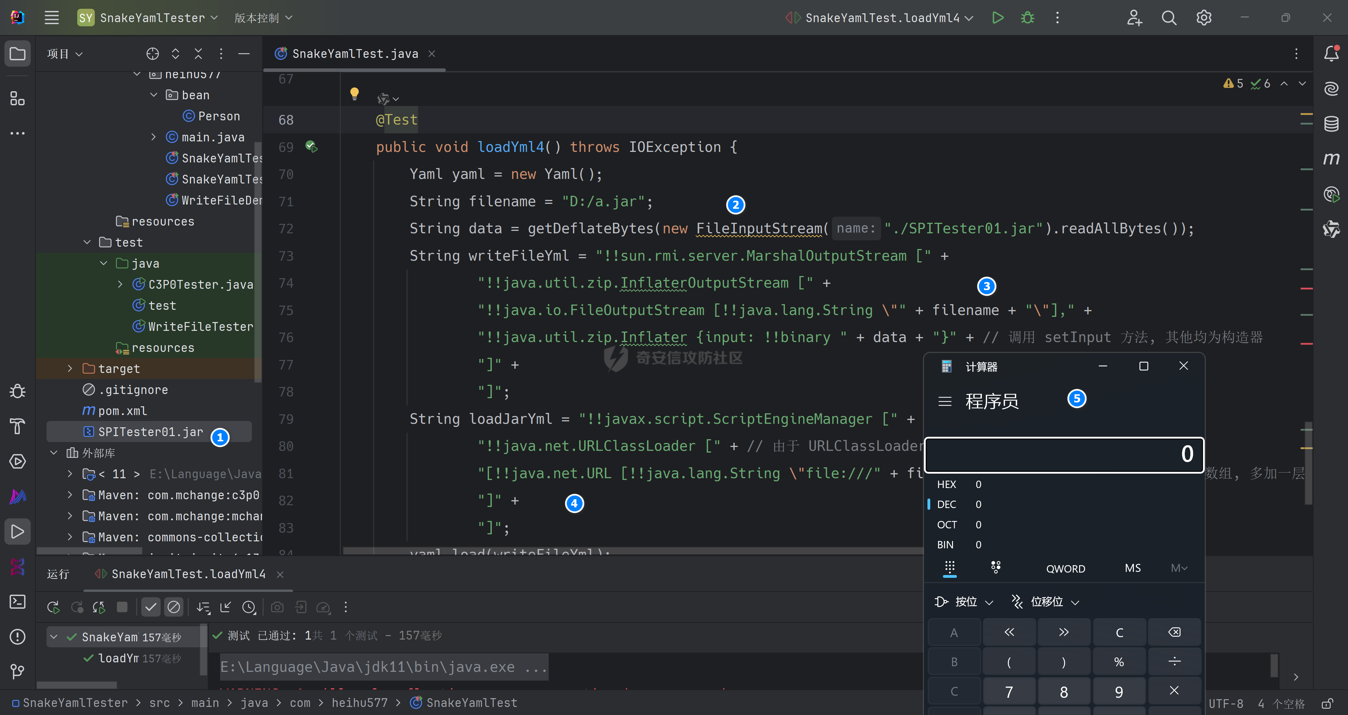Open Run toolbar more options
This screenshot has height=715, width=1348.
[x=345, y=607]
